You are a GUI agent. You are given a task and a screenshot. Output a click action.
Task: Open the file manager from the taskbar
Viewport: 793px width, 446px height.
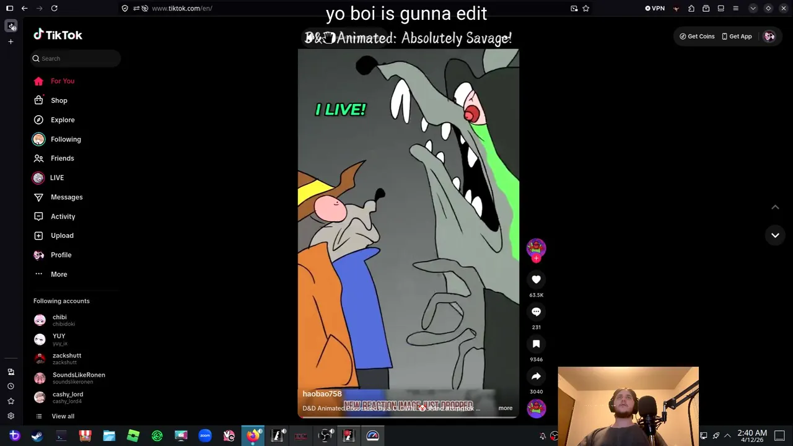109,436
